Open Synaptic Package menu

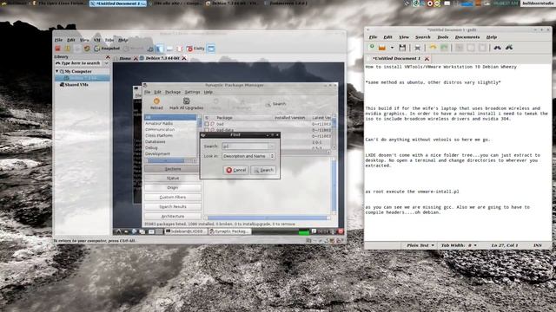(x=173, y=92)
